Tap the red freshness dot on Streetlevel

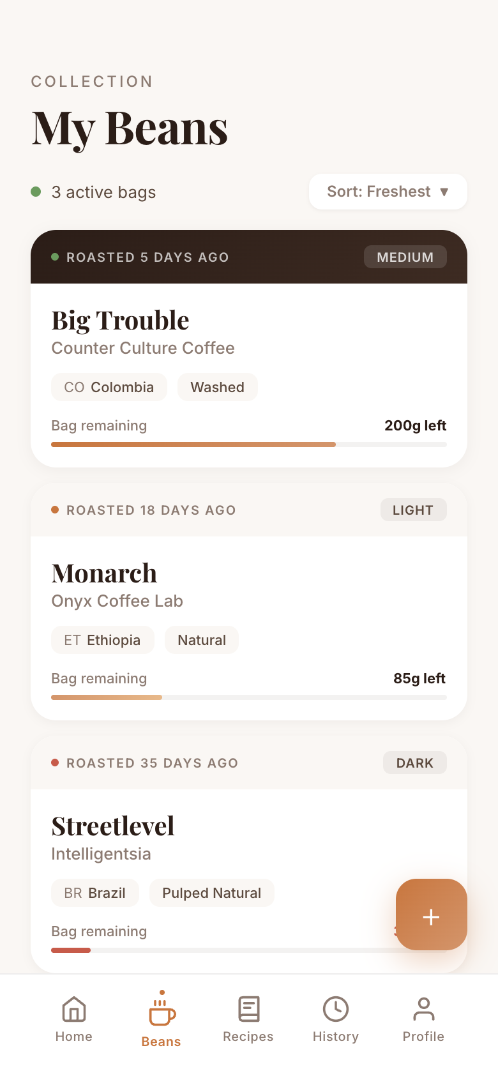click(54, 763)
